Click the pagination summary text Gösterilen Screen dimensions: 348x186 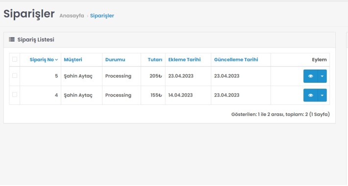(x=280, y=115)
